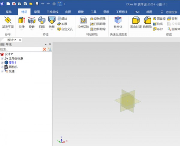Insert a 长方体 box primitive
The height and width of the screenshot is (146, 180).
click(118, 22)
